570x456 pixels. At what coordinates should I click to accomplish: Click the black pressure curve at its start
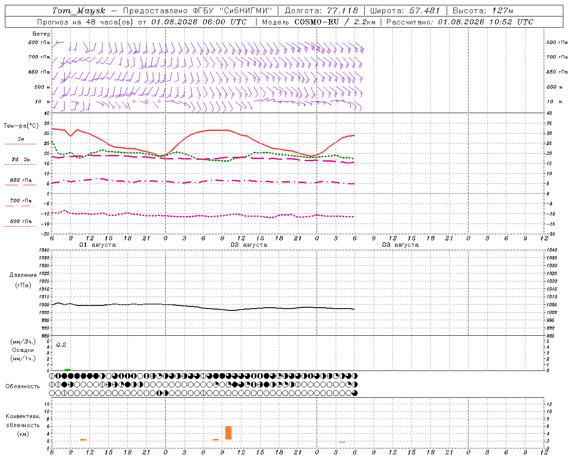coord(53,305)
